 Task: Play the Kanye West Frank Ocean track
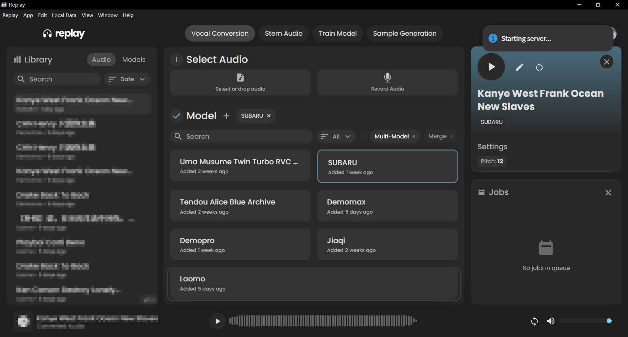491,67
